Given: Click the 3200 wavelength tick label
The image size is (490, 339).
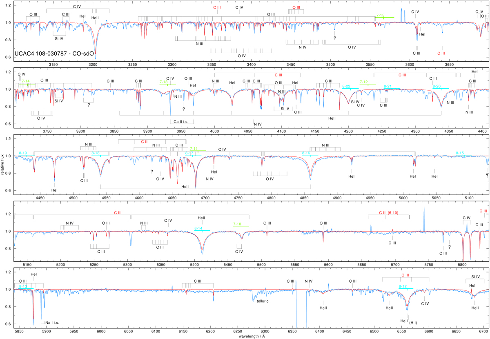Looking at the screenshot, I should pyautogui.click(x=93, y=65).
